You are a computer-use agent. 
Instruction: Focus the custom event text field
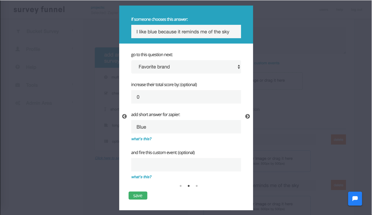pyautogui.click(x=186, y=165)
